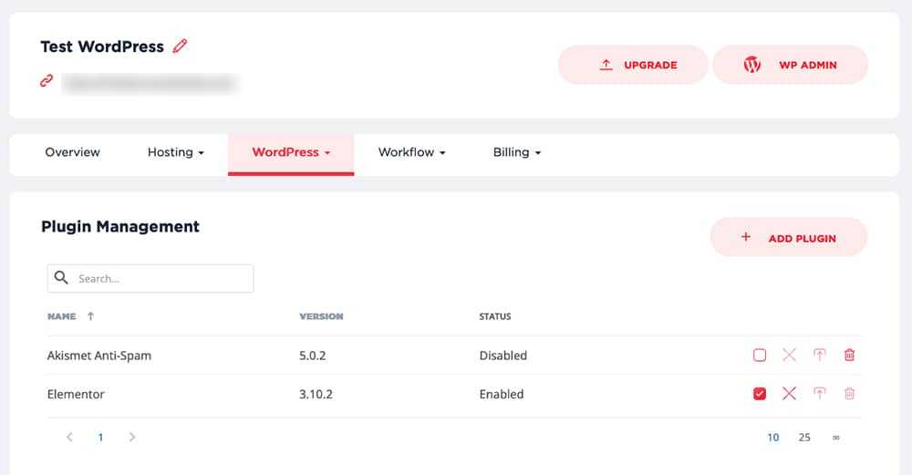Toggle the sort arrow next to NAME
The width and height of the screenshot is (912, 475).
(x=90, y=316)
